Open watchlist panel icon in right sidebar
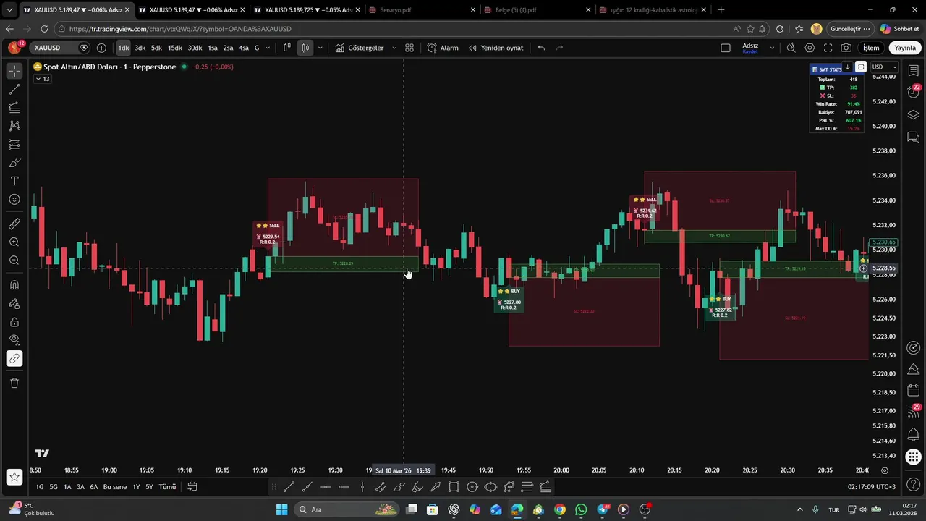The height and width of the screenshot is (521, 926). point(913,71)
